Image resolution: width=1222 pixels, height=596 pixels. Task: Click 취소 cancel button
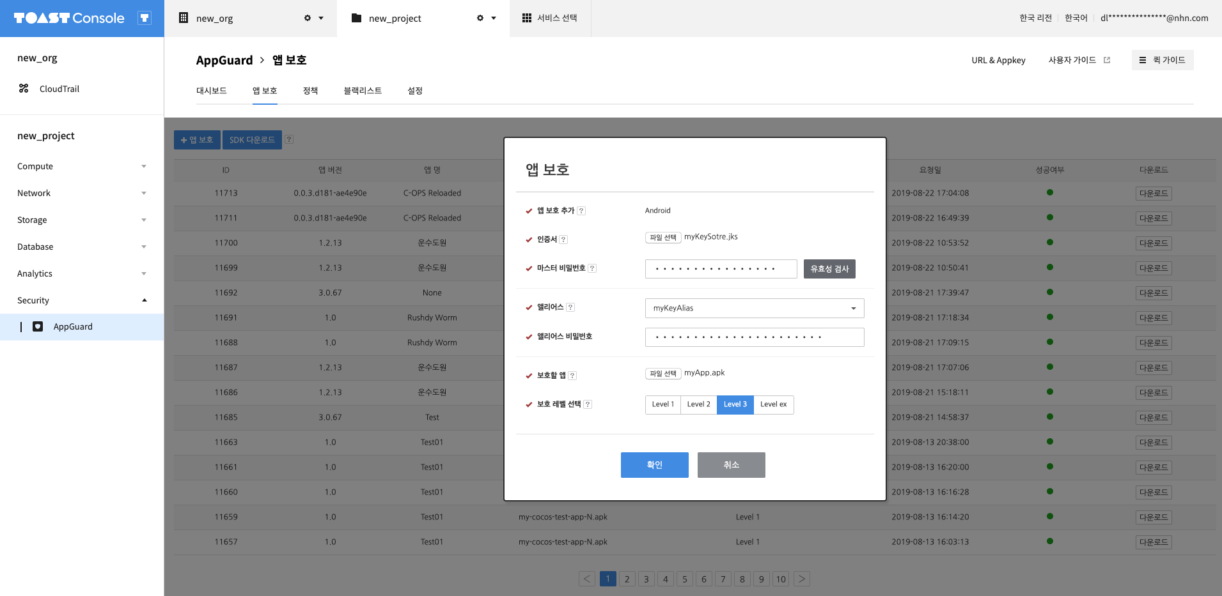[732, 465]
